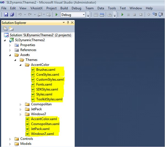The width and height of the screenshot is (165, 147).
Task: Open the Debug menu
Action: point(76,8)
